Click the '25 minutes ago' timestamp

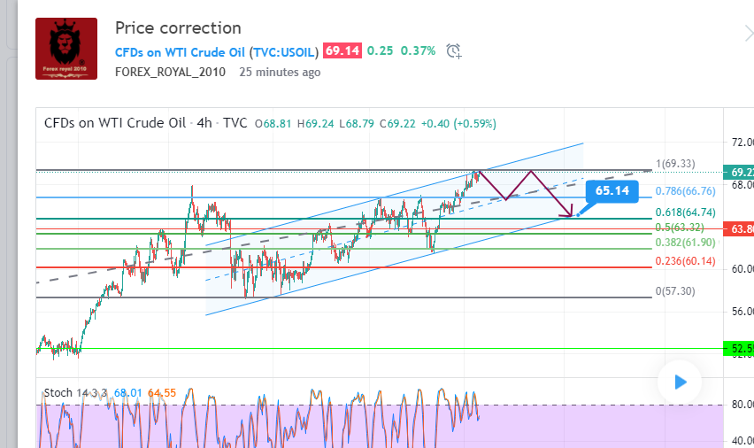click(280, 72)
